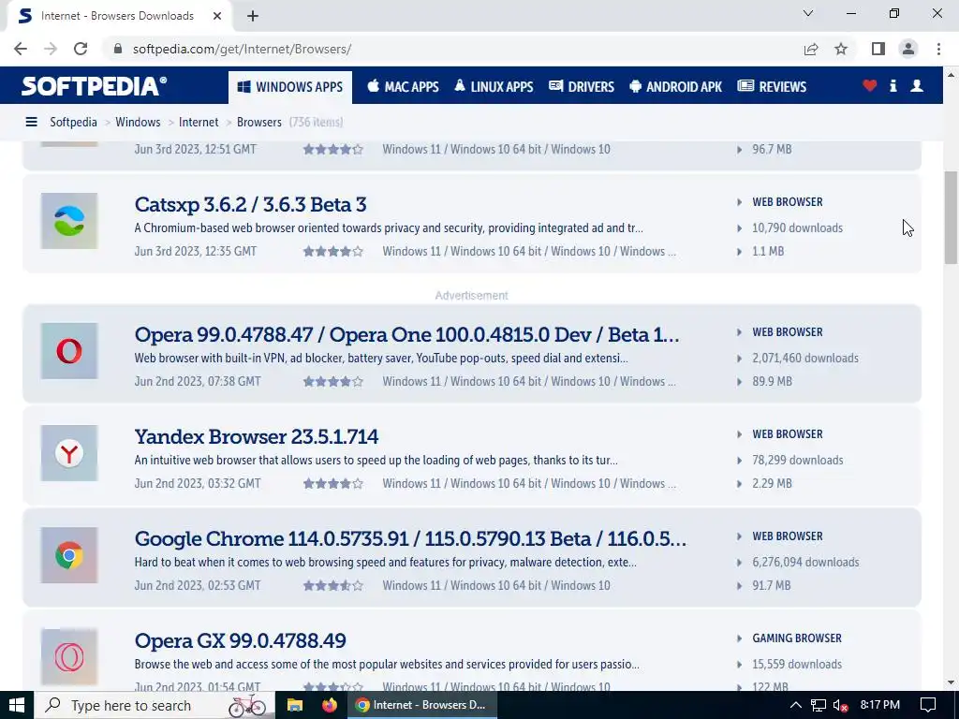Click the address bar URL
The image size is (959, 719).
242,49
